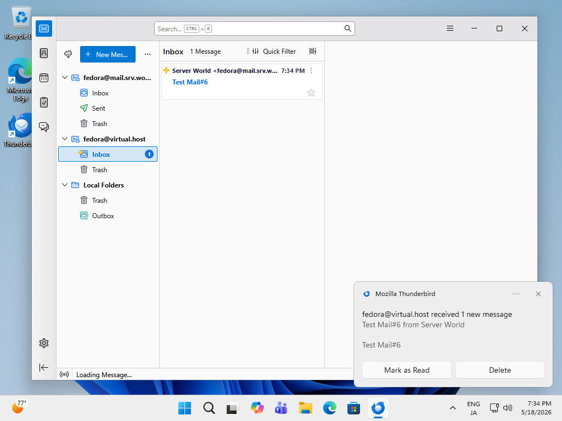Select the Local Folders account row
This screenshot has height=421, width=562.
coord(108,185)
